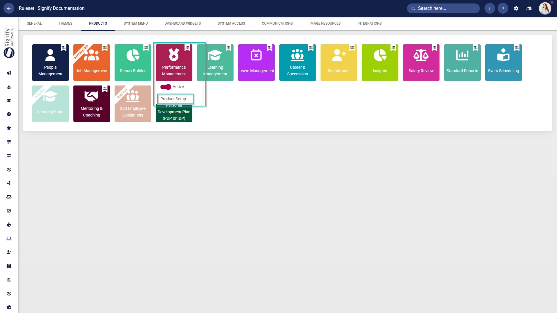Open the user profile avatar
557x313 pixels.
(545, 8)
